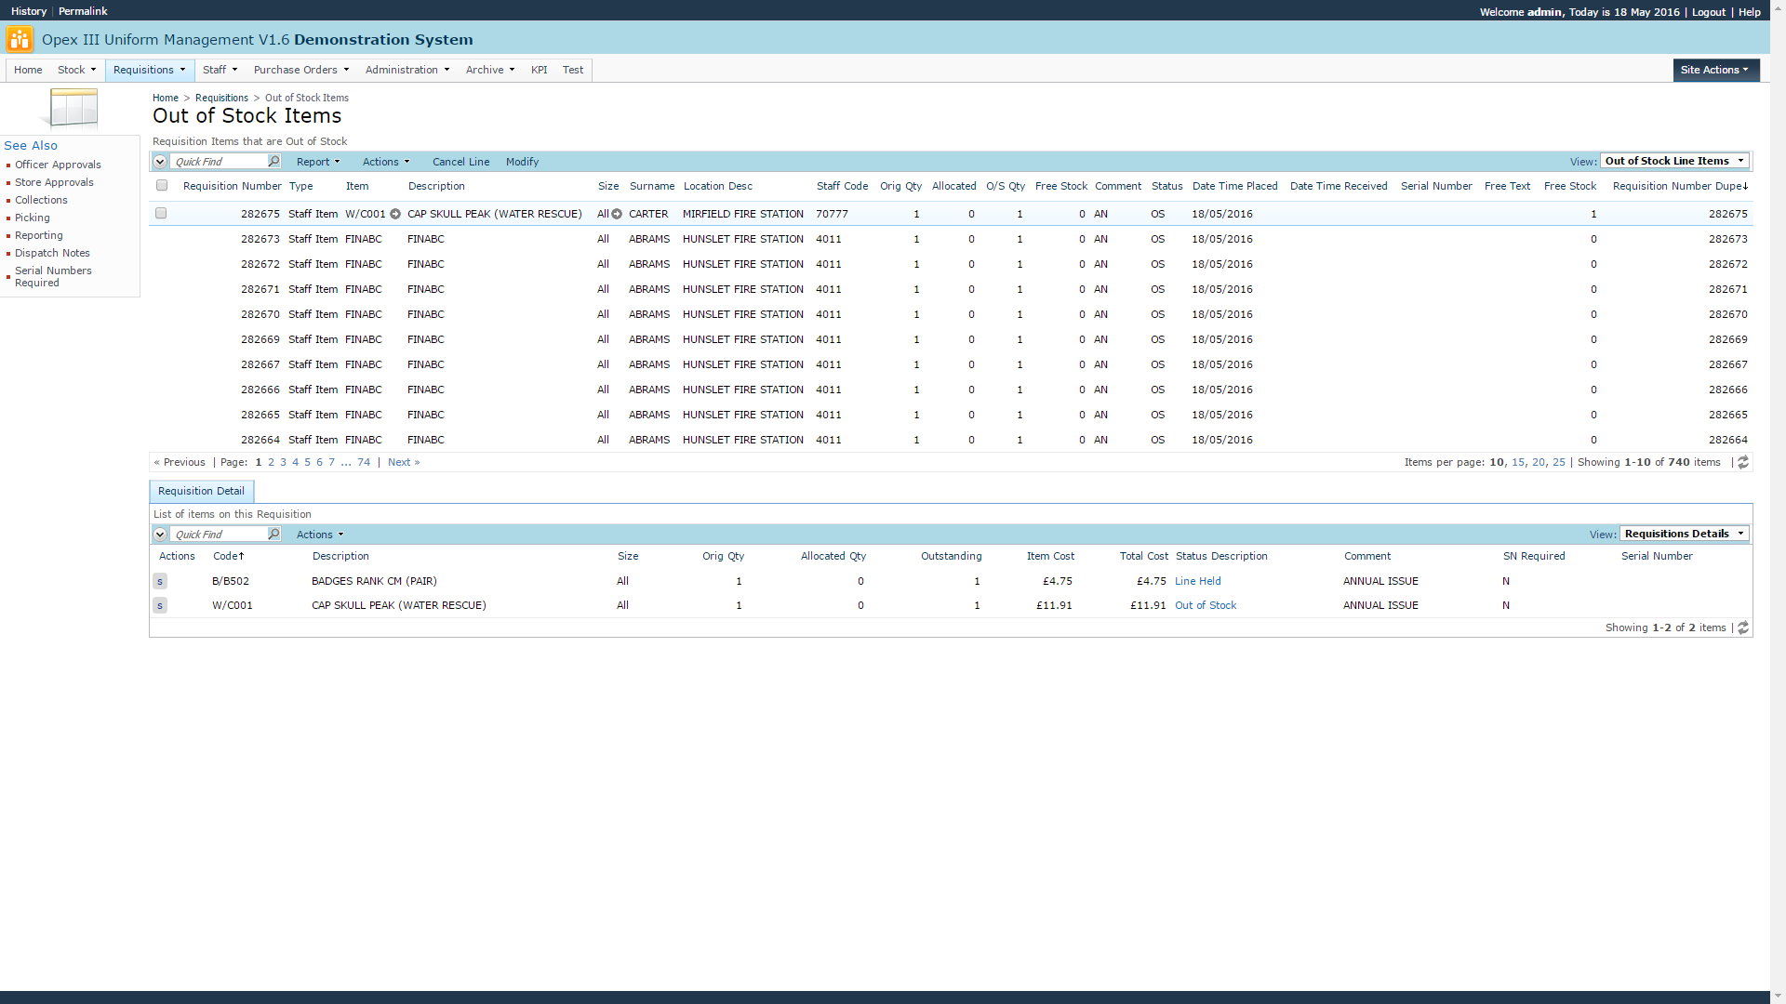Tick the select-all header checkbox
The width and height of the screenshot is (1786, 1004).
click(162, 186)
